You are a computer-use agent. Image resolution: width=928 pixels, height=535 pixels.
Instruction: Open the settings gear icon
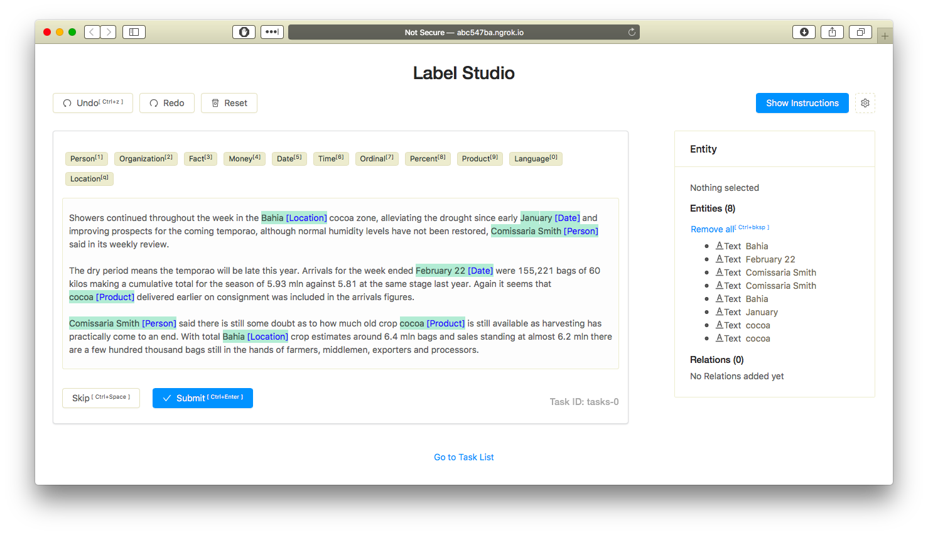click(865, 103)
